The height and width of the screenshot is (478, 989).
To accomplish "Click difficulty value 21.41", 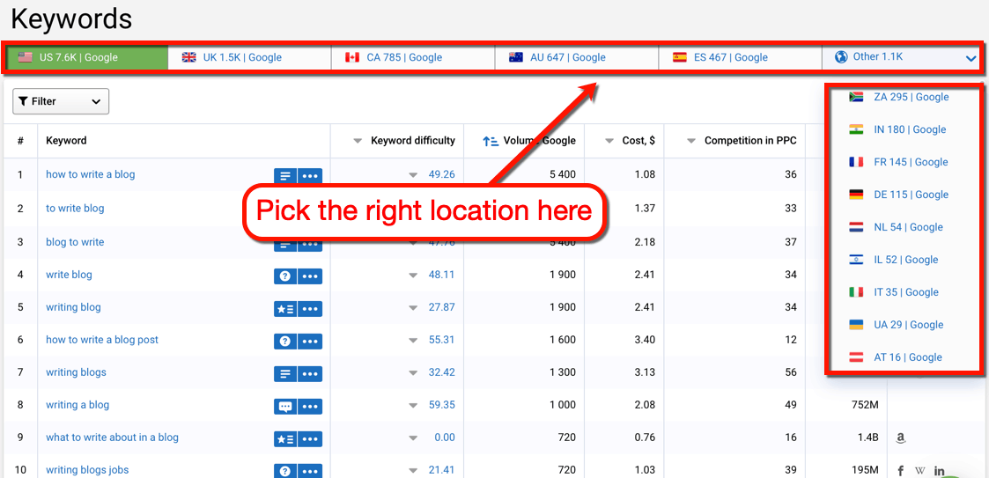I will [x=441, y=470].
